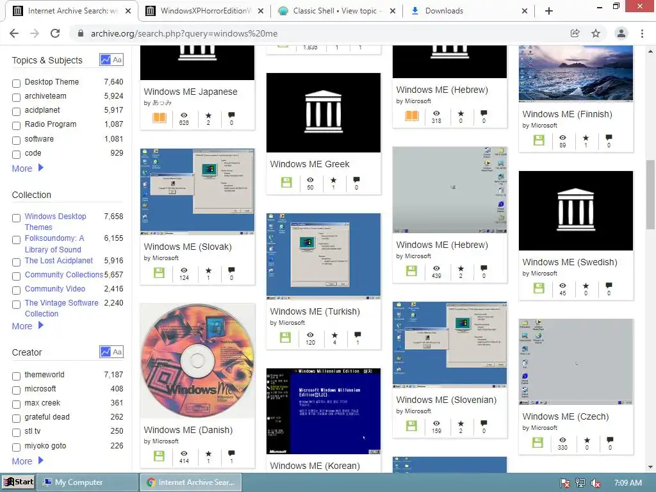Viewport: 656px width, 492px height.
Task: Click Topics & Subjects alphabetical Aa icon
Action: pos(118,60)
